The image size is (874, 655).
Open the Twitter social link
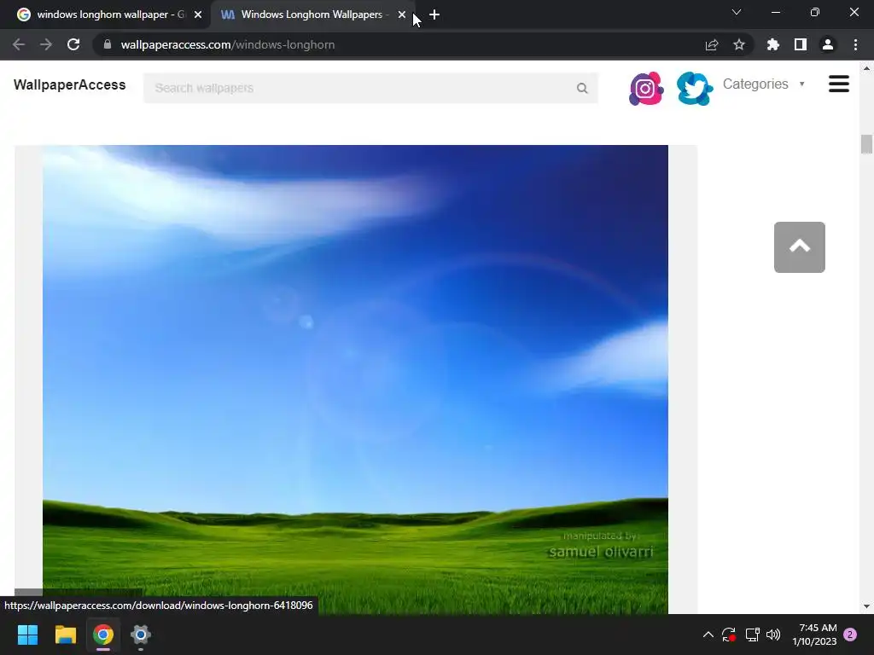tap(695, 89)
